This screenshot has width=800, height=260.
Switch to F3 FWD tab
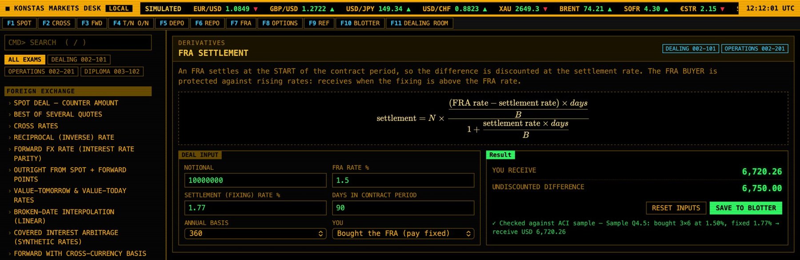point(92,23)
